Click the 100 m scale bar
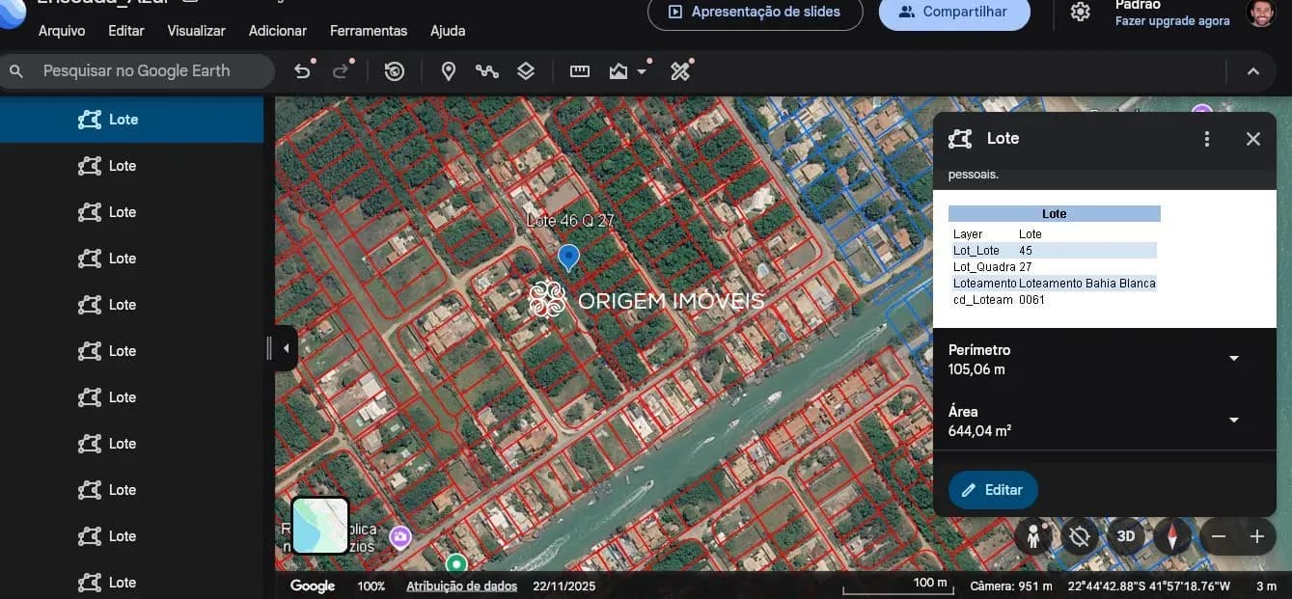The width and height of the screenshot is (1292, 599). [897, 586]
